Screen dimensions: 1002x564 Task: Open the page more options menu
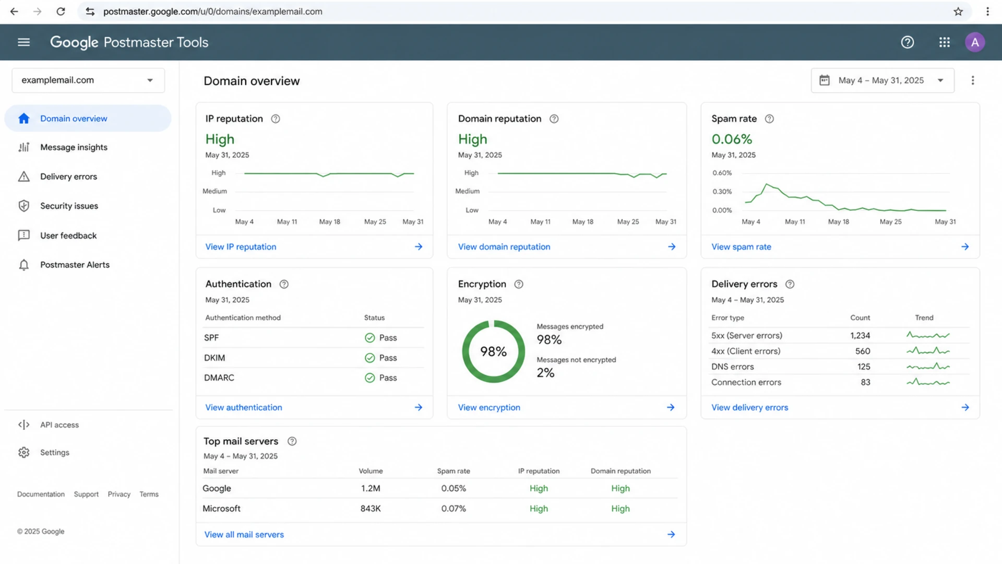coord(973,80)
